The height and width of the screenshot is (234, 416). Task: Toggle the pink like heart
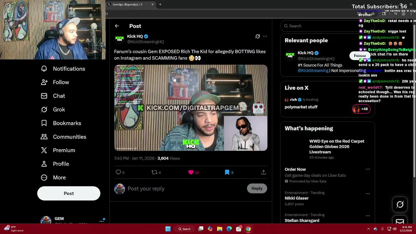tap(191, 172)
